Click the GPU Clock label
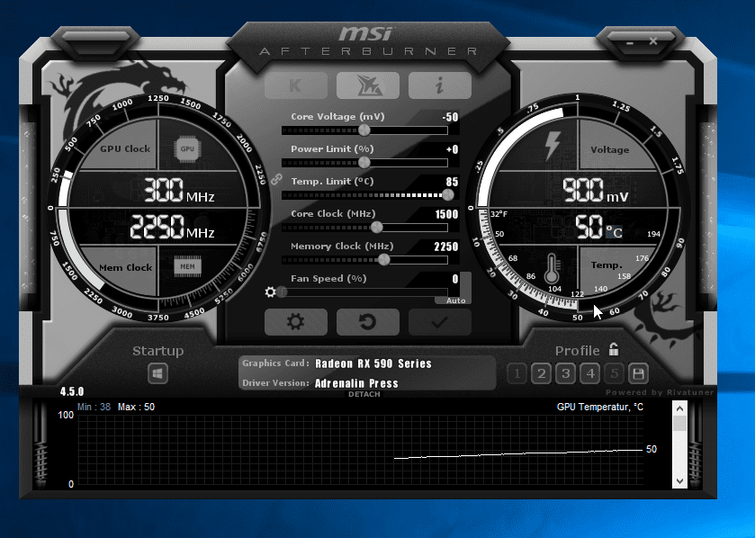This screenshot has width=755, height=538. [125, 148]
